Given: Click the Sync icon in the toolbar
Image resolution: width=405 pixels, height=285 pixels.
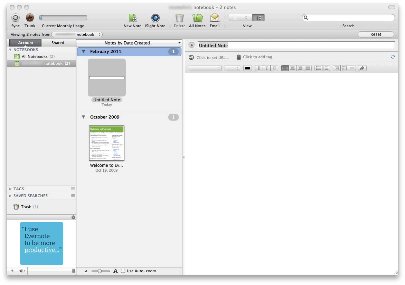Looking at the screenshot, I should [x=16, y=18].
